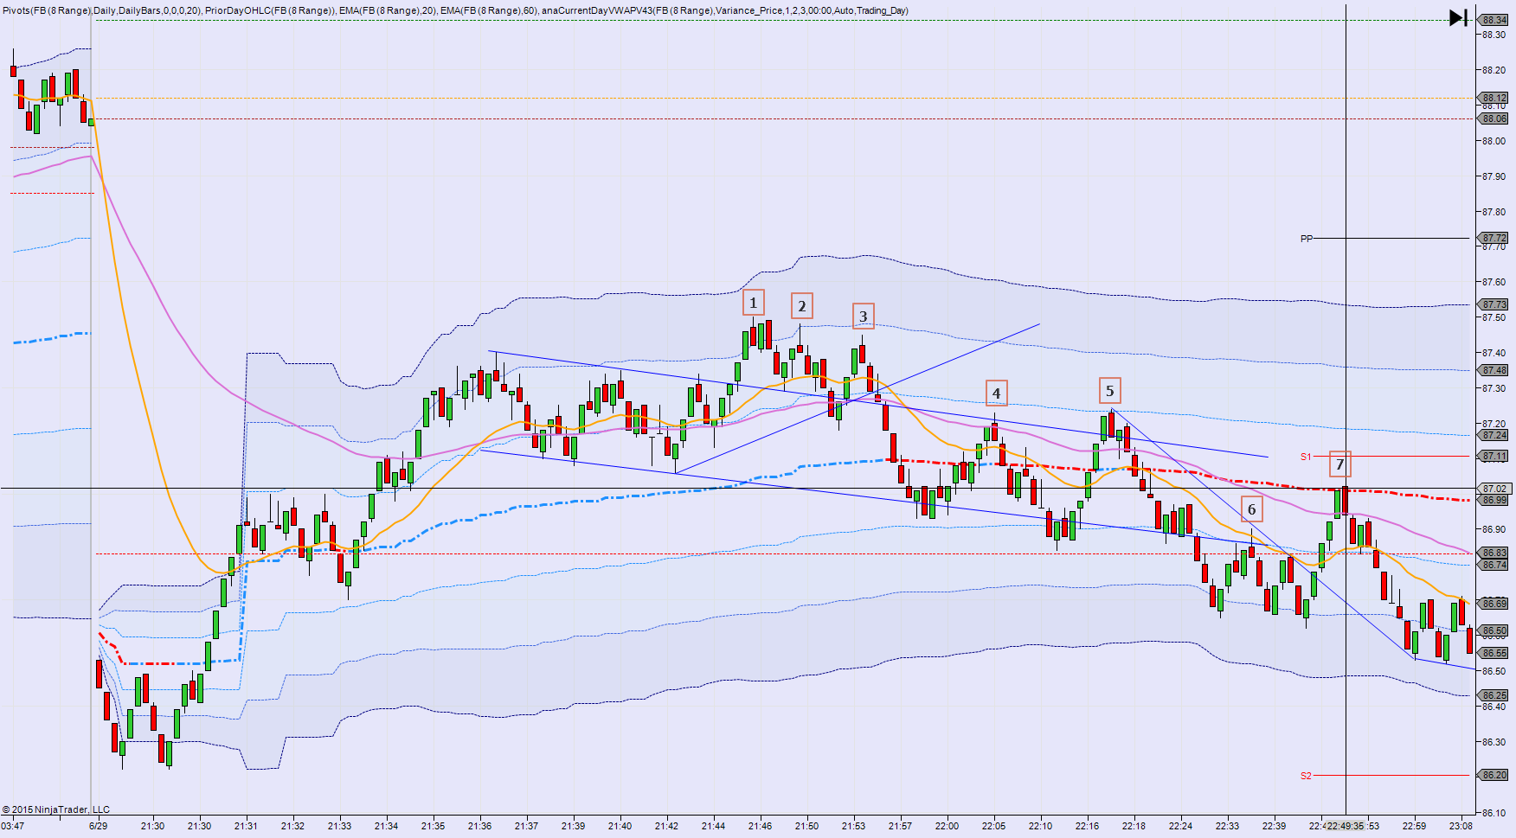Viewport: 1516px width, 838px height.
Task: Click the scroll-to-latest-bar arrow icon
Action: click(1458, 17)
